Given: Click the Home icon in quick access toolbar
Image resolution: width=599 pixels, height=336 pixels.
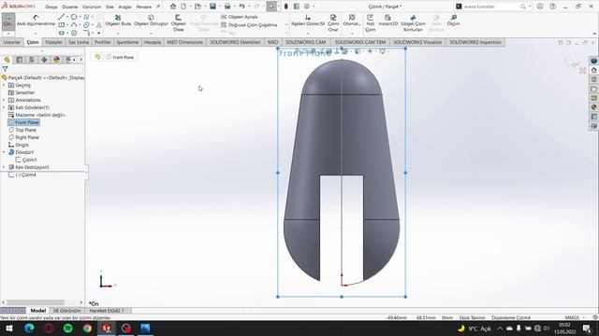Looking at the screenshot, I should click(173, 7).
